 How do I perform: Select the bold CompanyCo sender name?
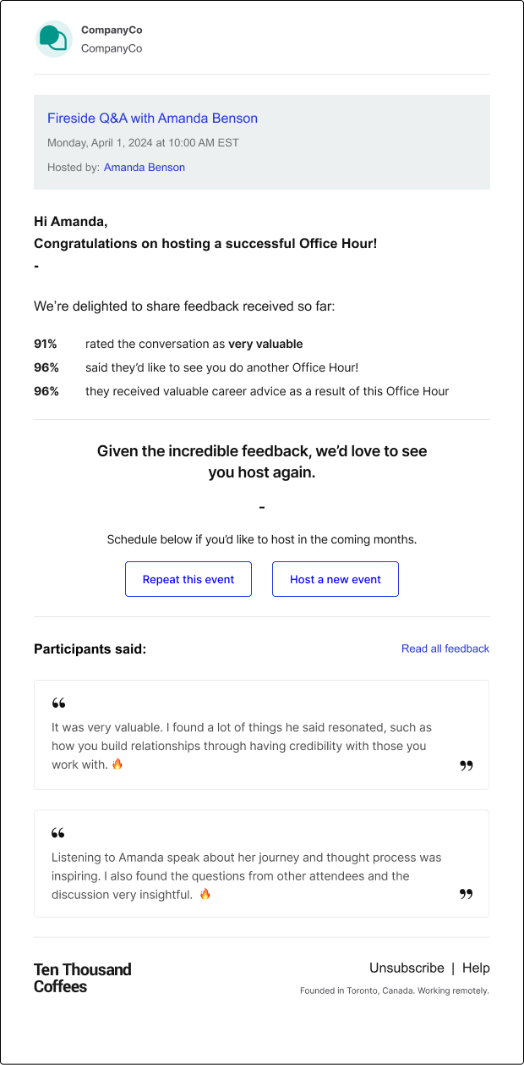tap(112, 30)
